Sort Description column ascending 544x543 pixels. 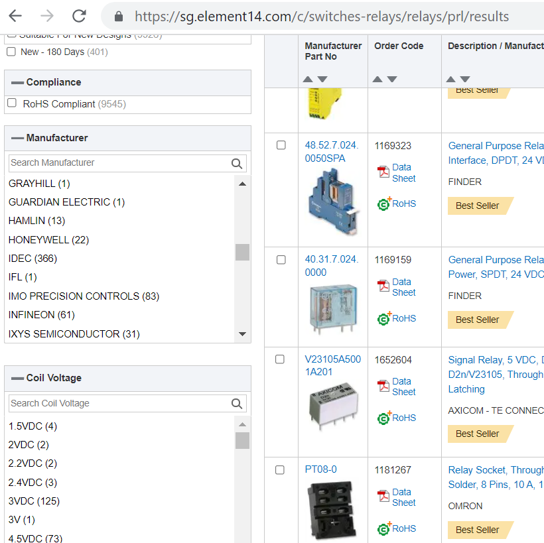[450, 80]
